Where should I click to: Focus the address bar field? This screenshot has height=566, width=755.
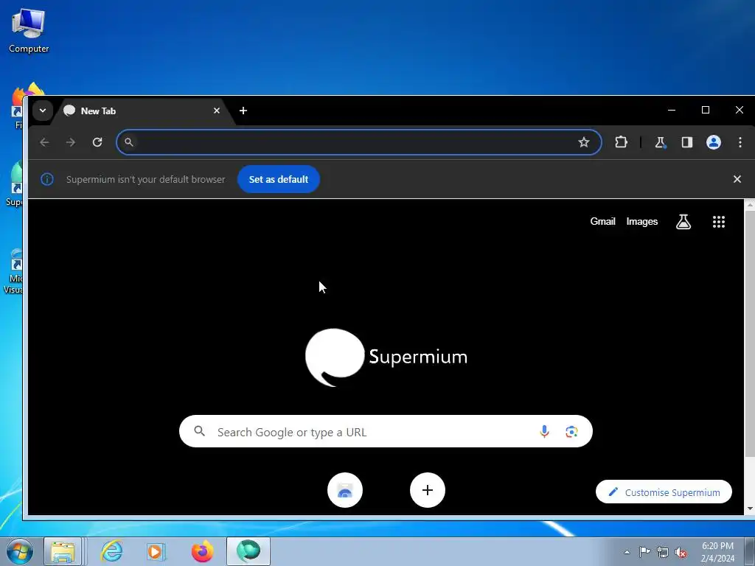click(x=359, y=142)
